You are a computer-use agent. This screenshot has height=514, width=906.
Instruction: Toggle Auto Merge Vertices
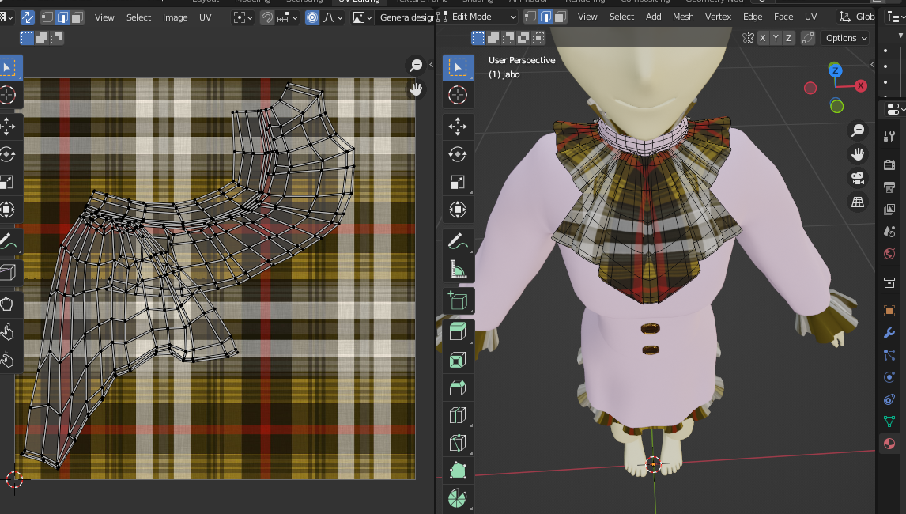click(x=808, y=38)
